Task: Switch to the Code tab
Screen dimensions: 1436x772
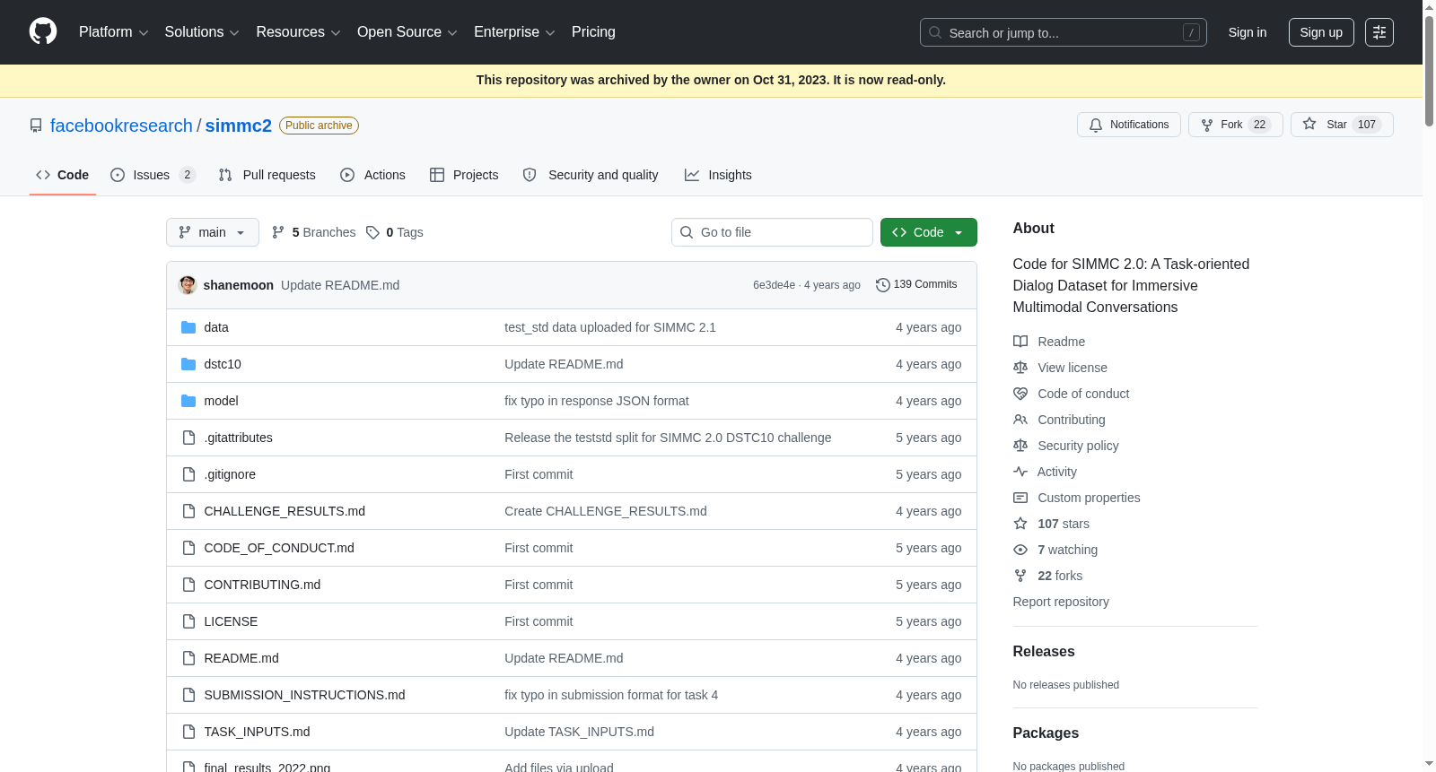Action: click(63, 175)
